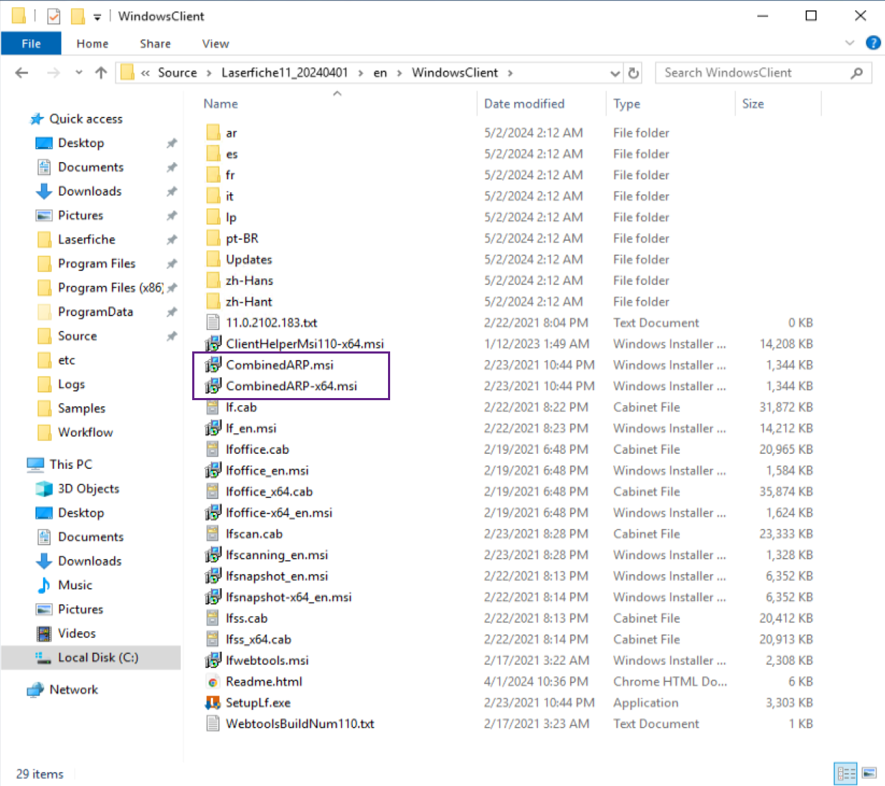This screenshot has width=885, height=786.
Task: Open Music under This PC
Action: tap(75, 584)
